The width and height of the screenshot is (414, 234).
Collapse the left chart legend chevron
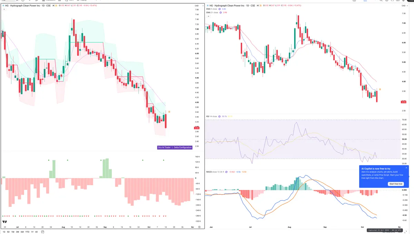pyautogui.click(x=4, y=9)
